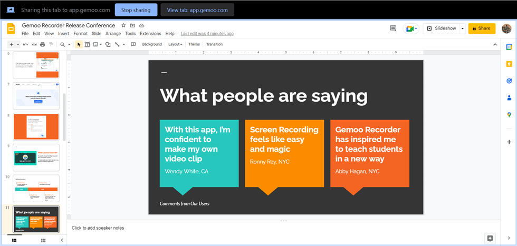Viewport: 517px width, 246px height.
Task: Open the account profile avatar
Action: [506, 28]
